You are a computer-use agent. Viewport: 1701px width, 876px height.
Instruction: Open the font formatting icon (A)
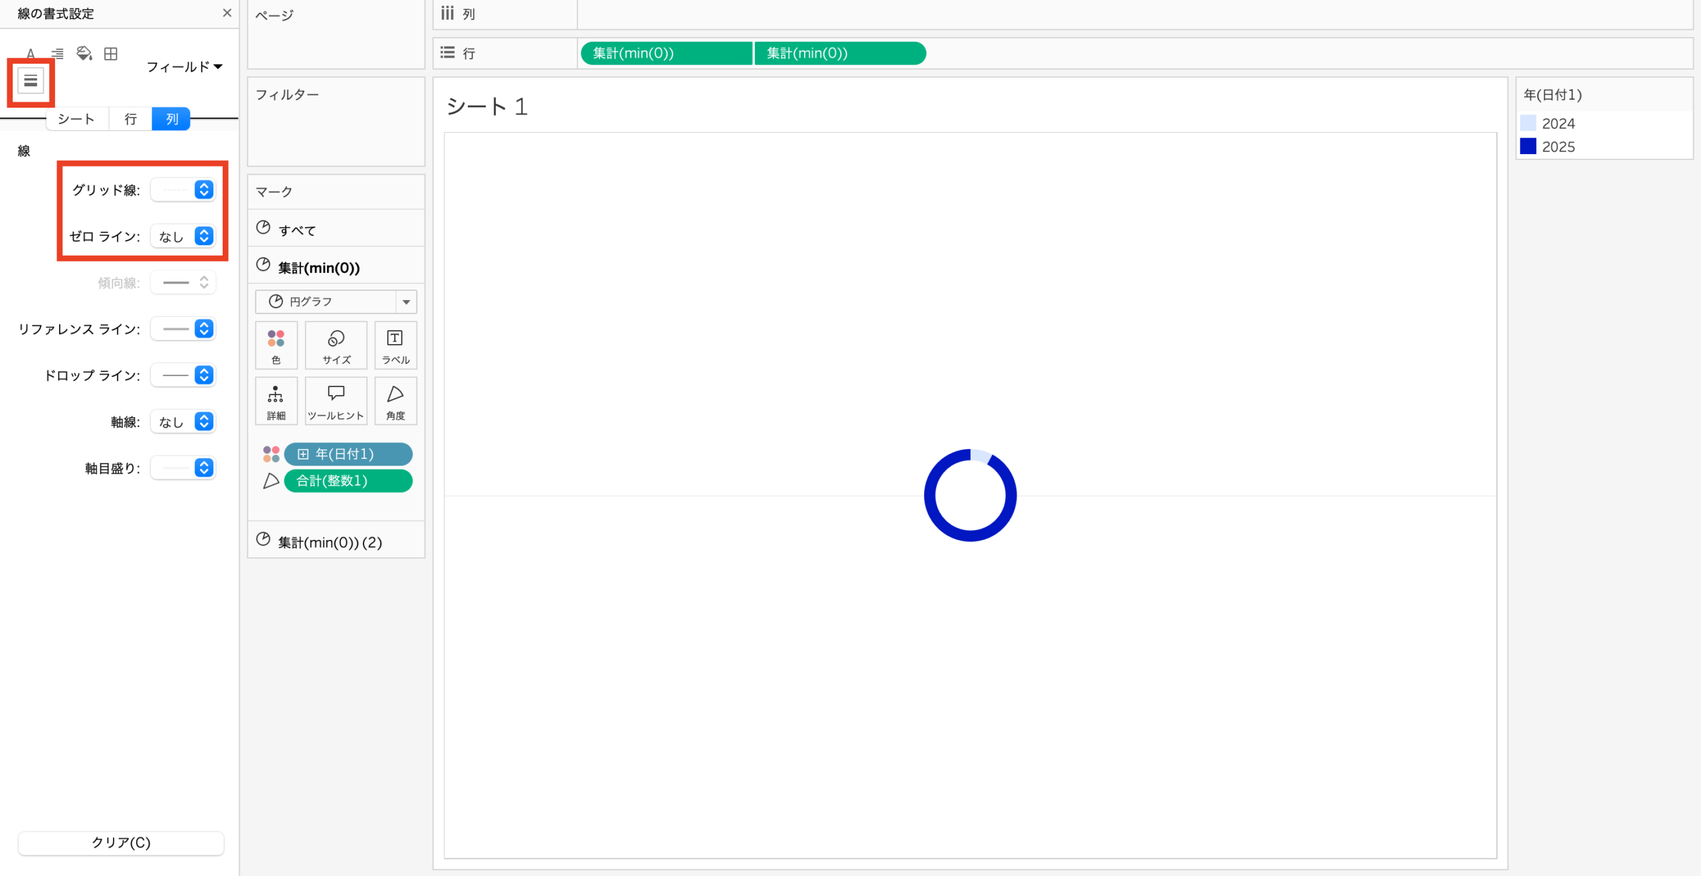coord(31,53)
